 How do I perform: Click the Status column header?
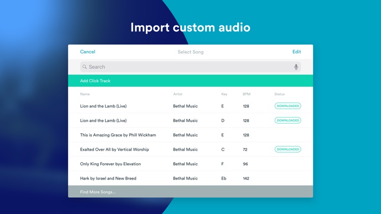[279, 94]
